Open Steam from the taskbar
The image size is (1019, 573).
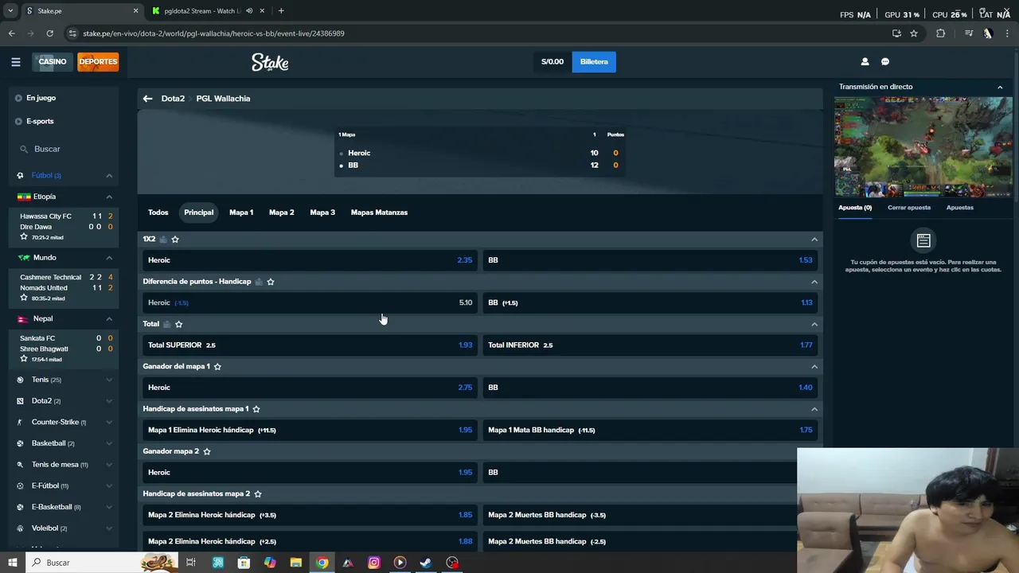coord(426,563)
